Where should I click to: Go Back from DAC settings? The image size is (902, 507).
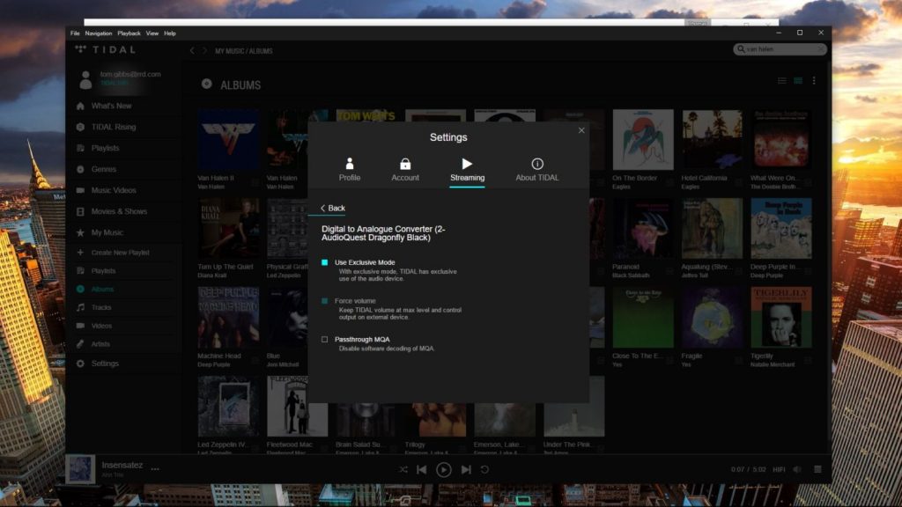coord(332,208)
